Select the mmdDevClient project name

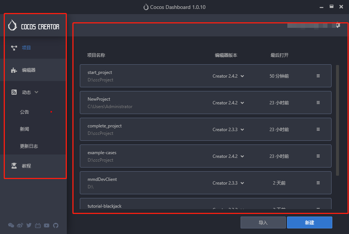tap(102, 179)
